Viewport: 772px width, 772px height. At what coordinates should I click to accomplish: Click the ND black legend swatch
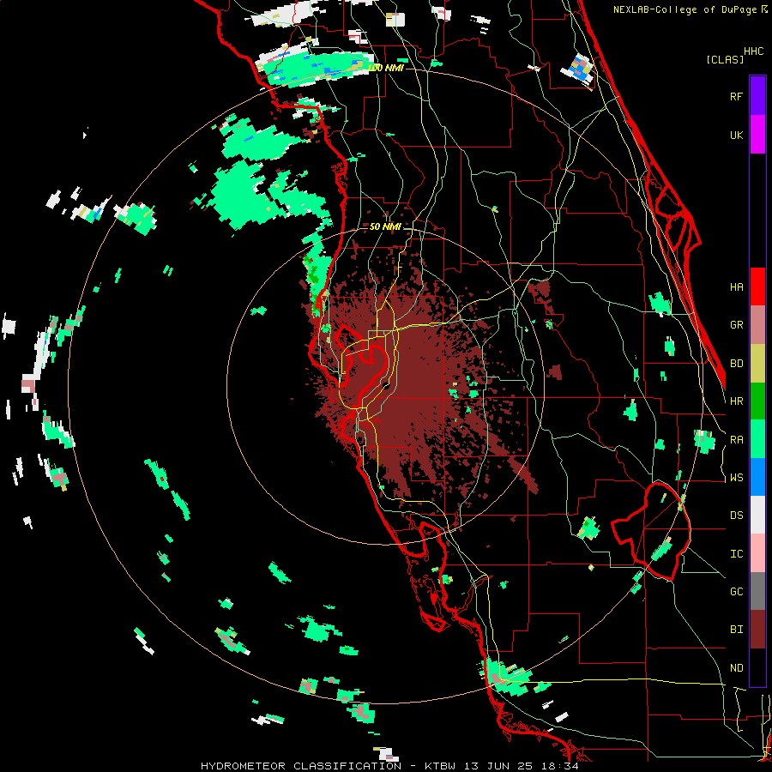[x=757, y=667]
